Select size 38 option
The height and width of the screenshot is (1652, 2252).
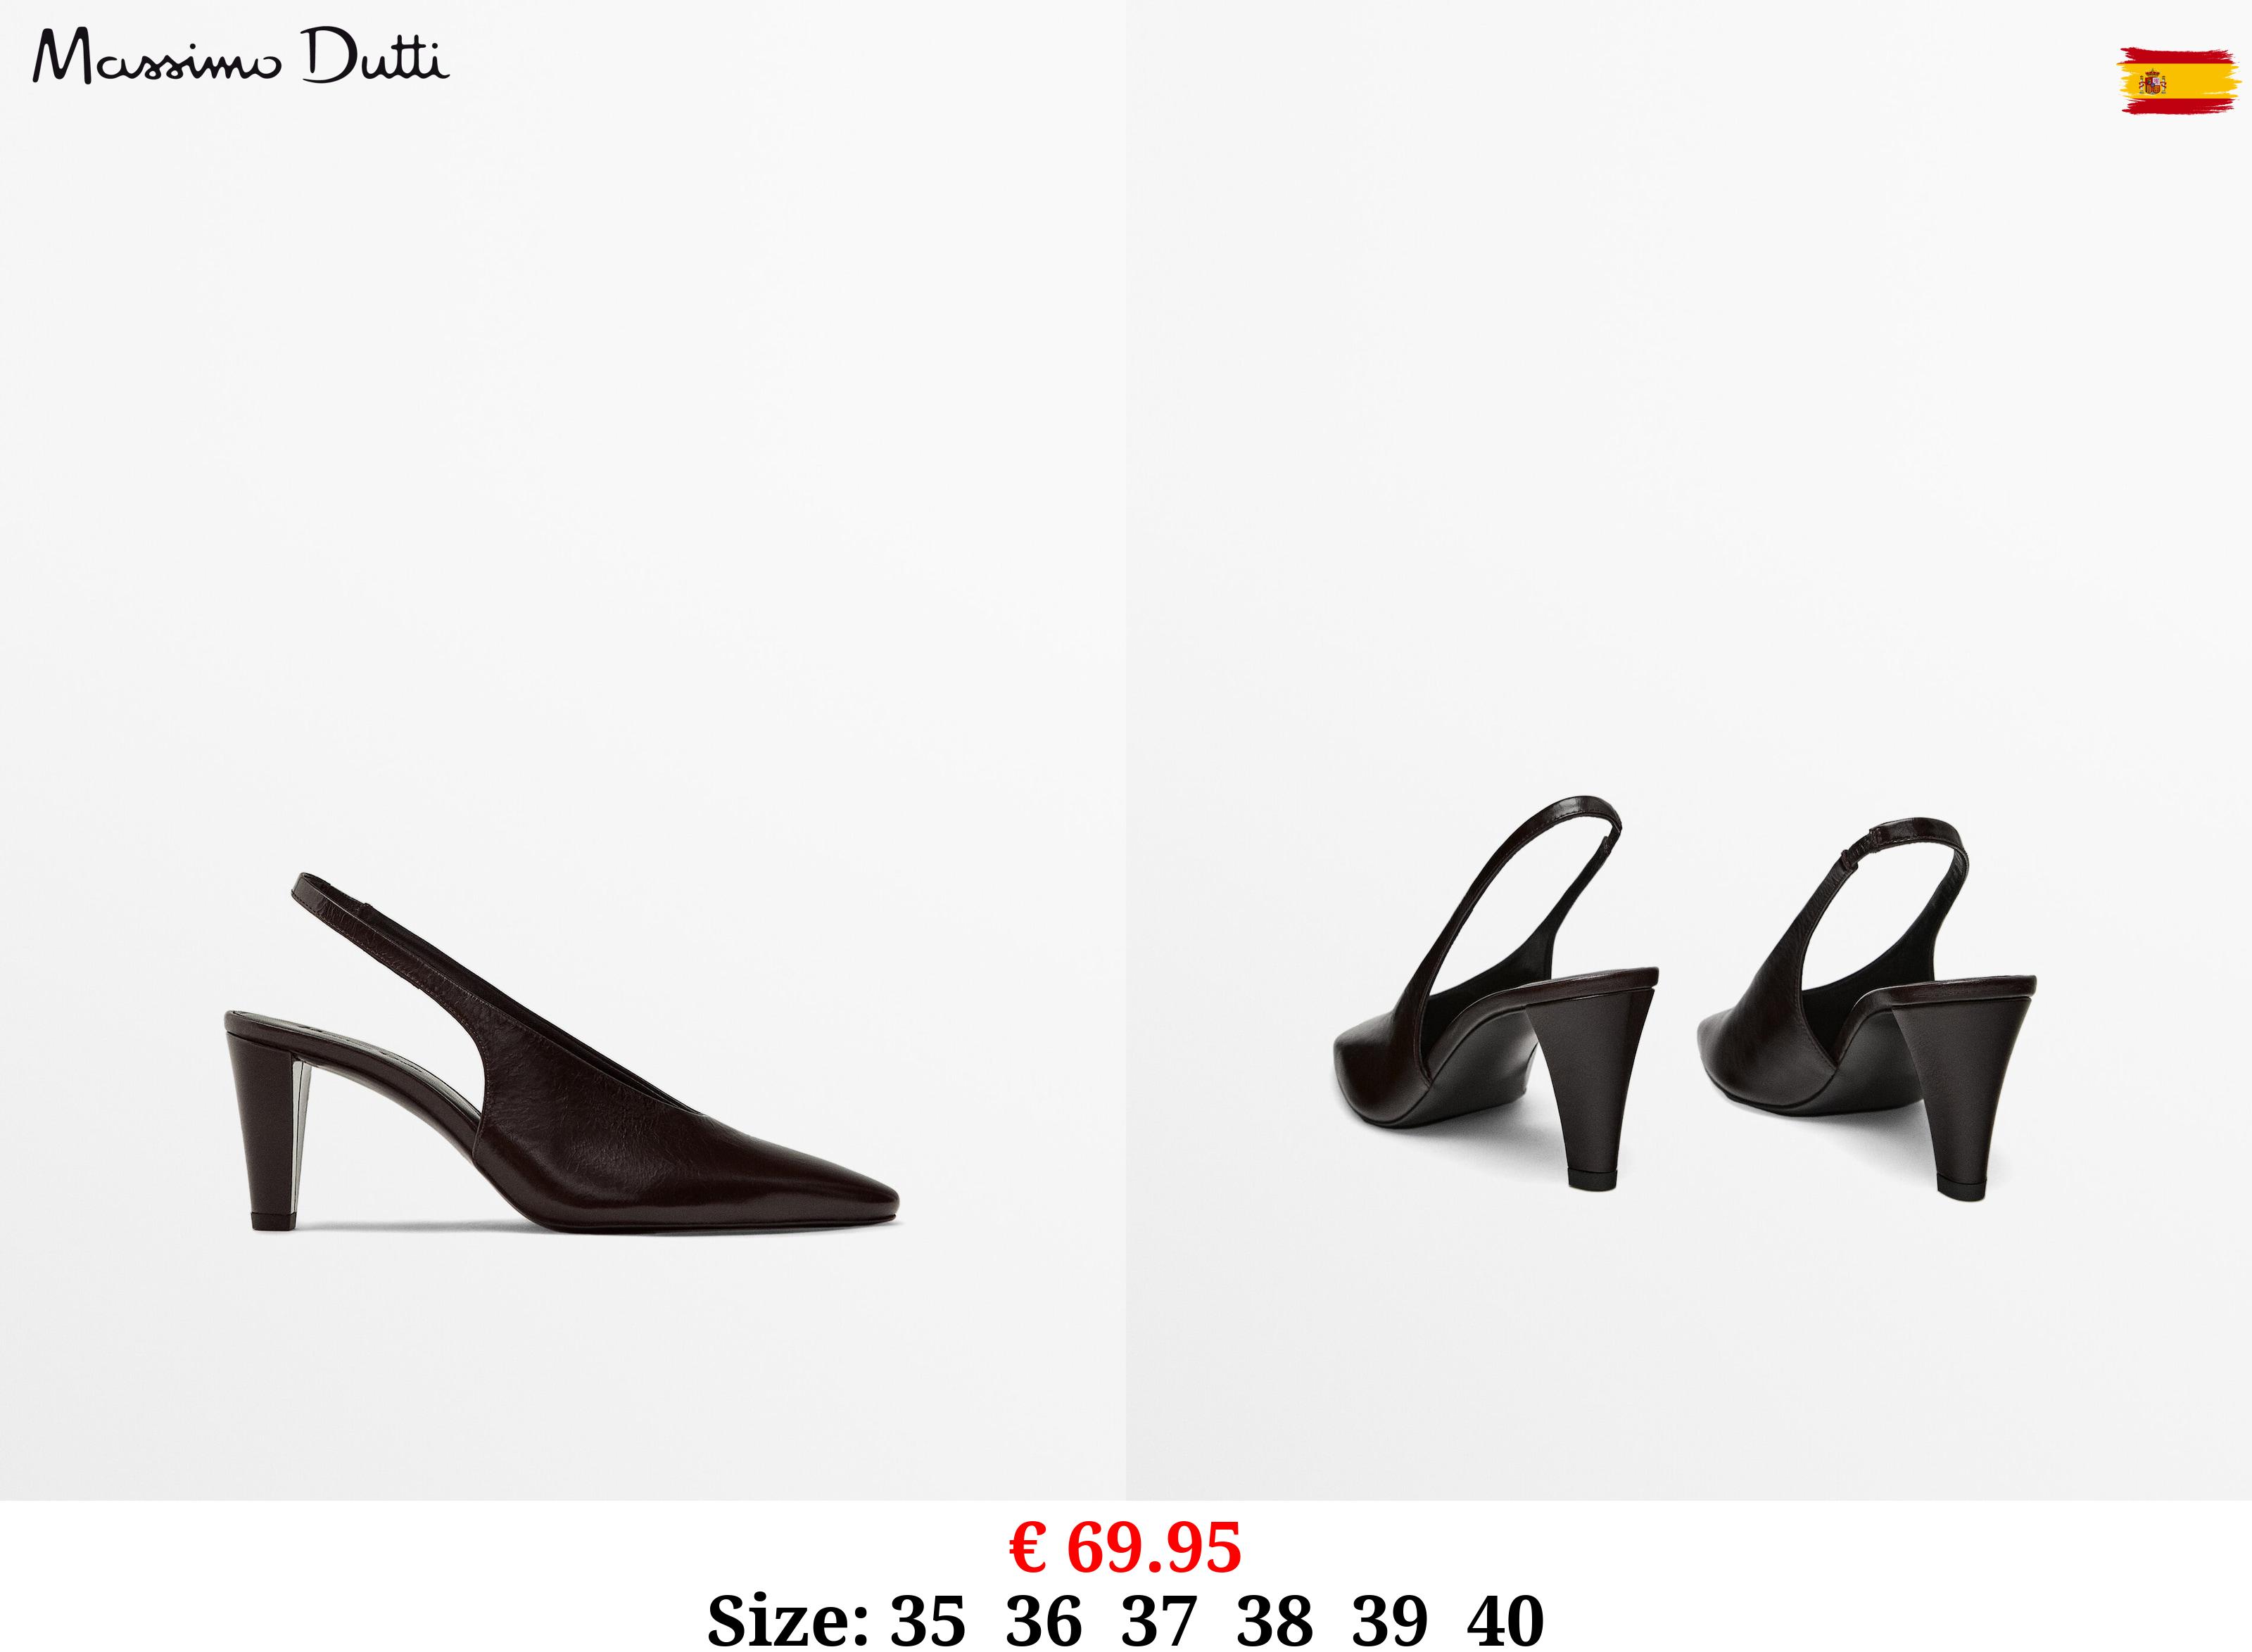(1274, 1619)
